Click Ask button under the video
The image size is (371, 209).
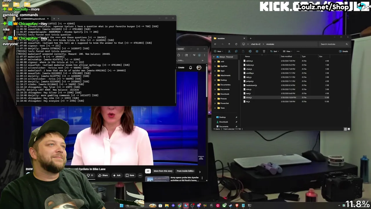(x=117, y=175)
